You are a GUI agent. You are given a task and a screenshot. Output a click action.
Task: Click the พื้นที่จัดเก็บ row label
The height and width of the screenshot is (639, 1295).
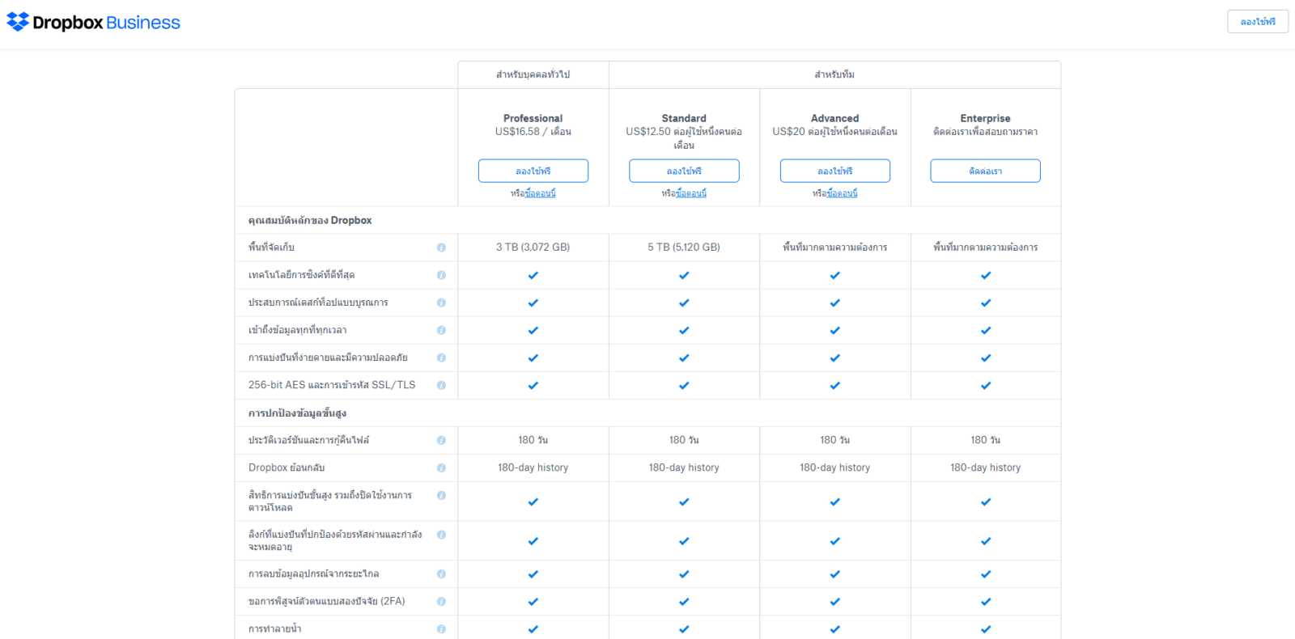point(271,248)
